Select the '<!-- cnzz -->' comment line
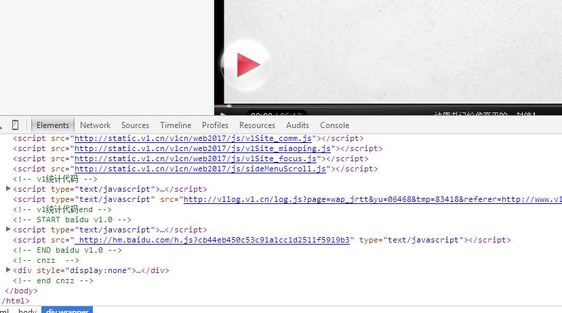The image size is (562, 313). coord(46,260)
